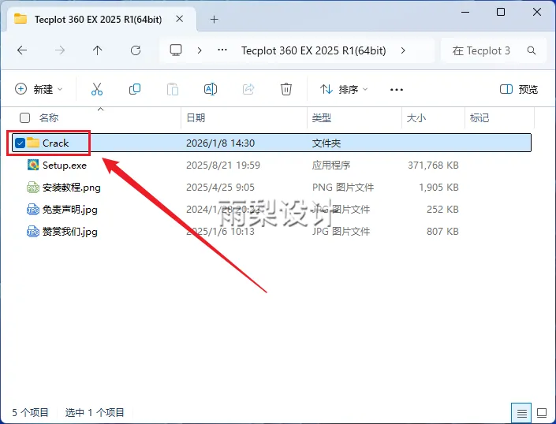Maximize the File Explorer window
556x424 pixels.
pos(501,12)
